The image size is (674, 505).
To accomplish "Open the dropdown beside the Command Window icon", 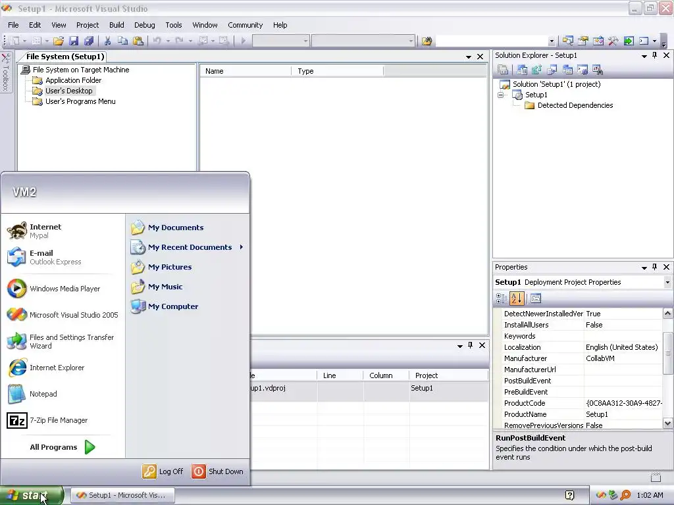I will 654,41.
